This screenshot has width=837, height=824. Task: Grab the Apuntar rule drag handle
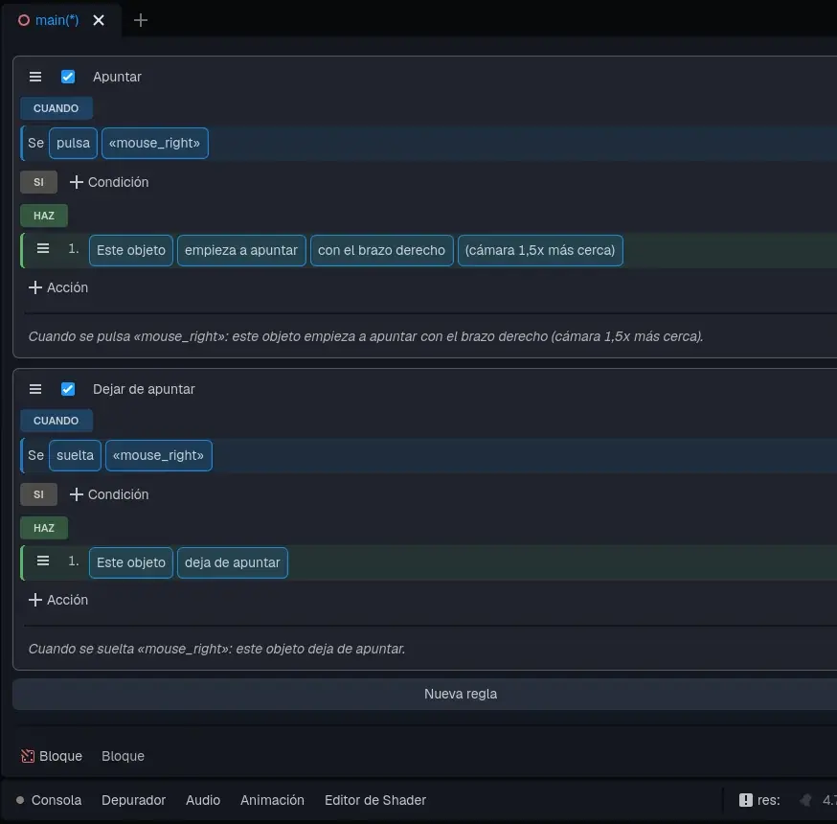tap(35, 77)
